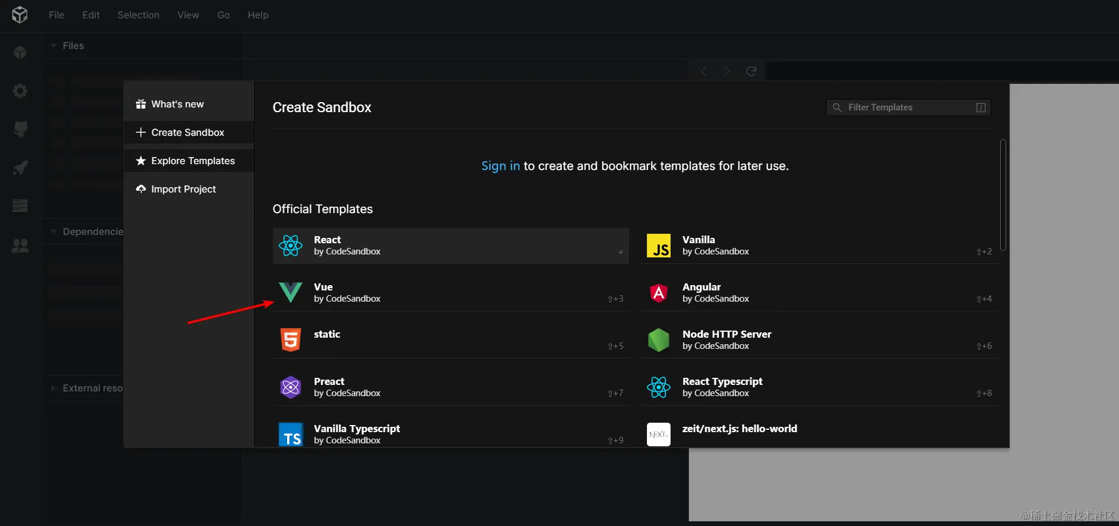The image size is (1119, 526).
Task: Open the Edit menu
Action: 91,15
